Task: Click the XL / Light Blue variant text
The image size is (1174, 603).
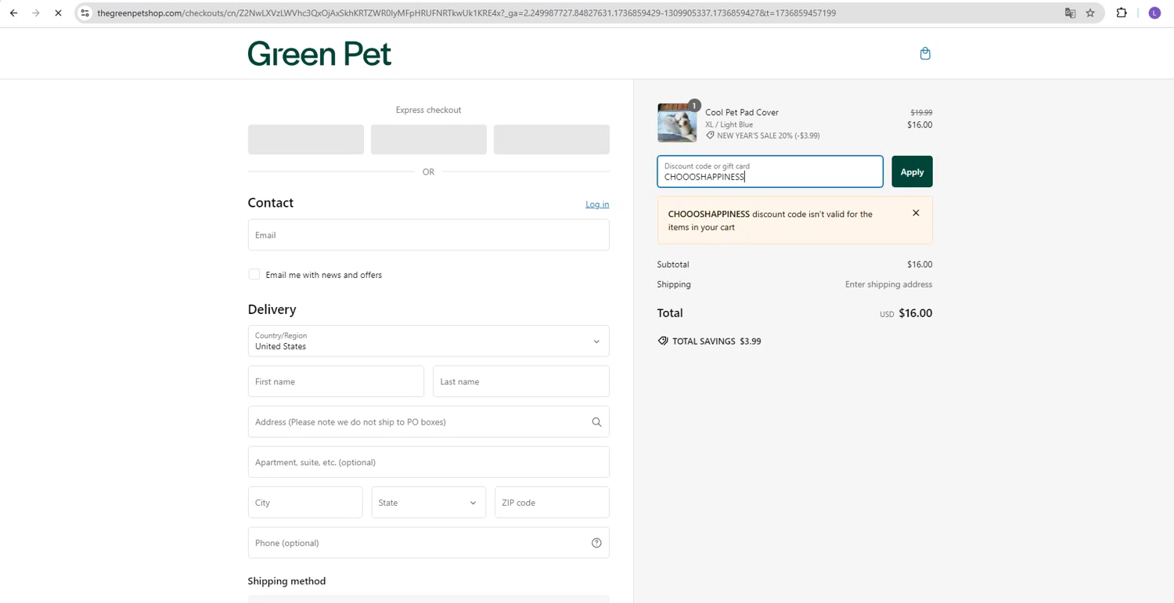Action: 729,125
